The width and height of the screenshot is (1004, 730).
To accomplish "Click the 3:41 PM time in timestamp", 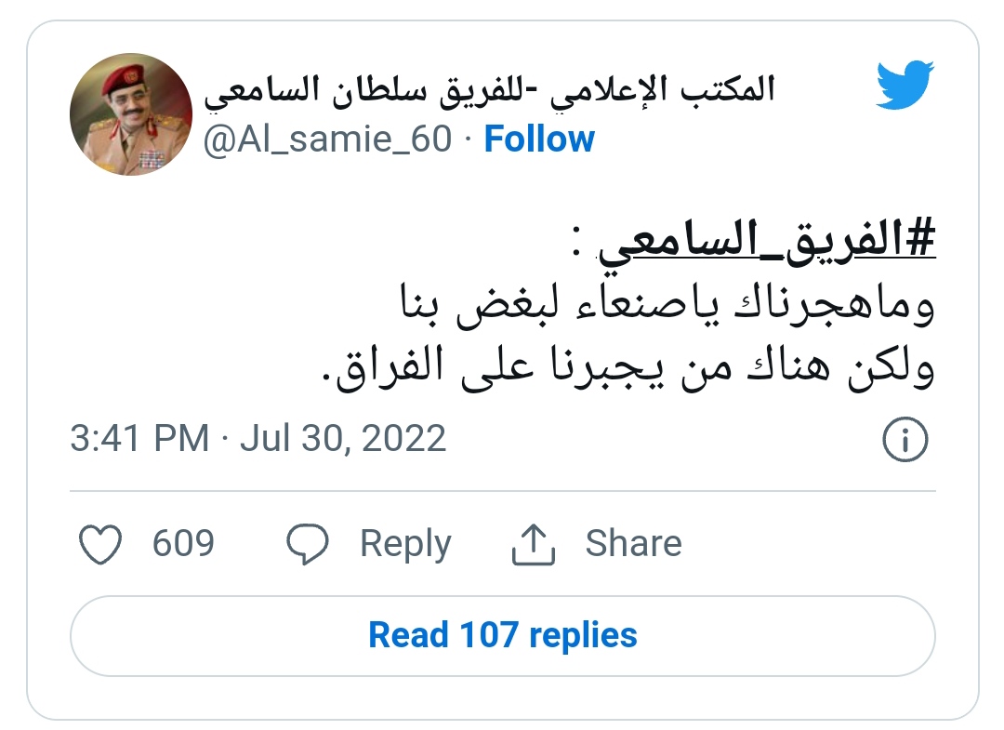I will [139, 439].
